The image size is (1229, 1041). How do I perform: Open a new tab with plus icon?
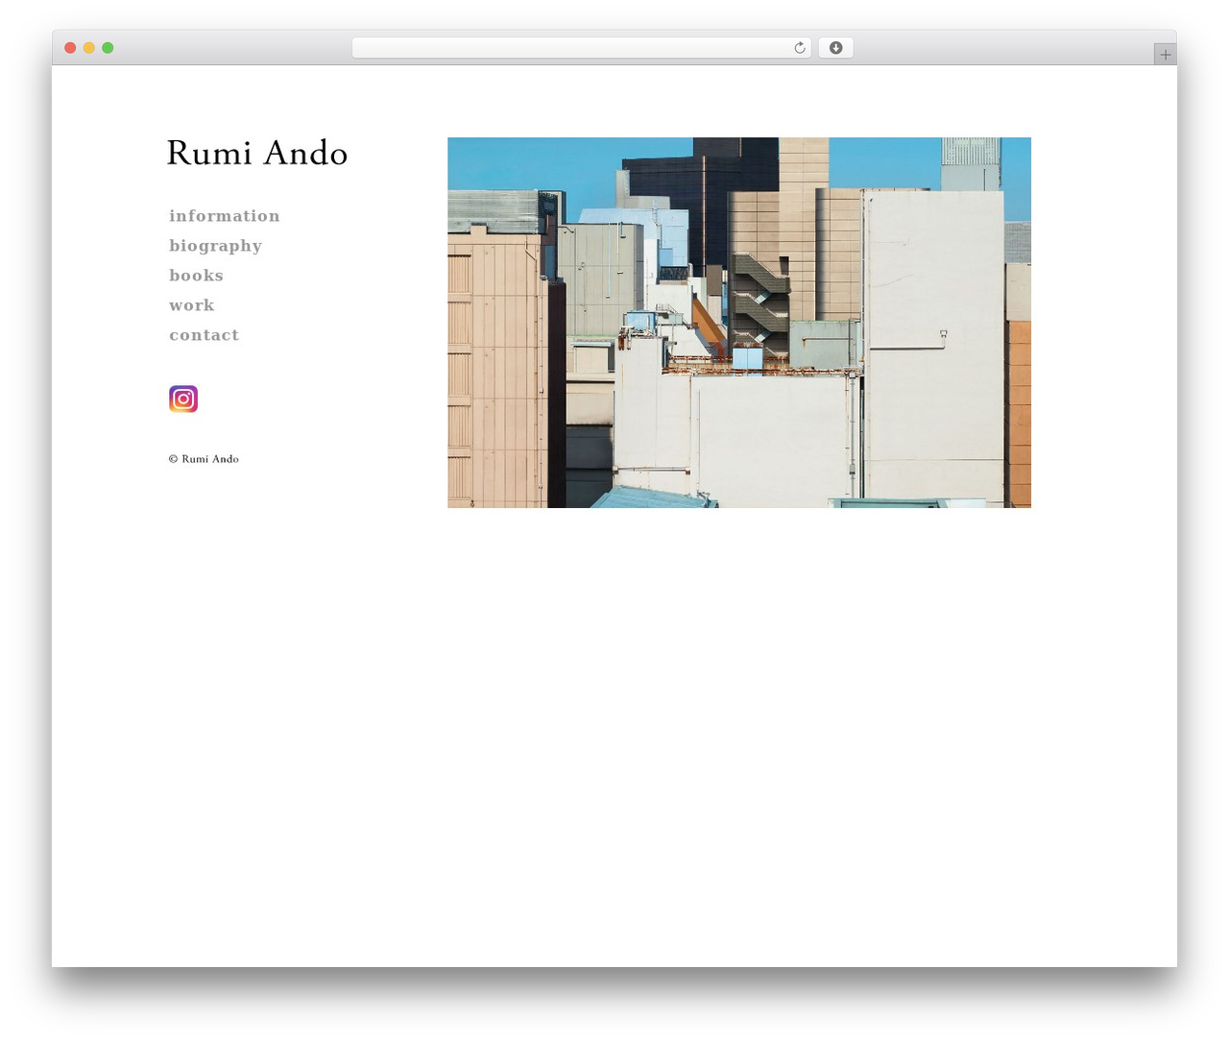pos(1165,55)
